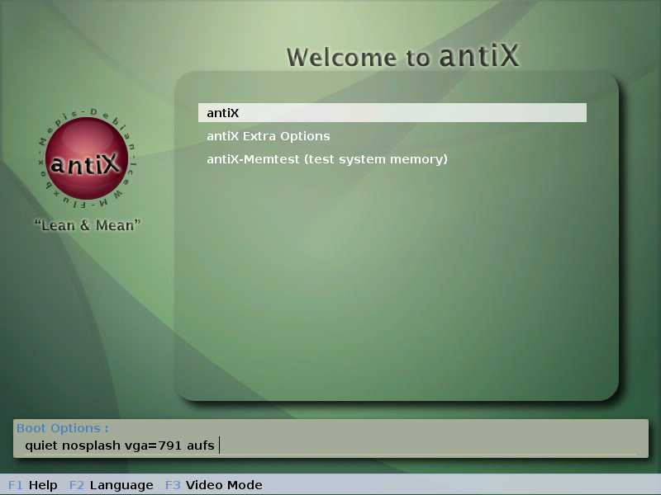Image resolution: width=661 pixels, height=495 pixels.
Task: Open F3 Video Mode options
Action: click(x=214, y=485)
